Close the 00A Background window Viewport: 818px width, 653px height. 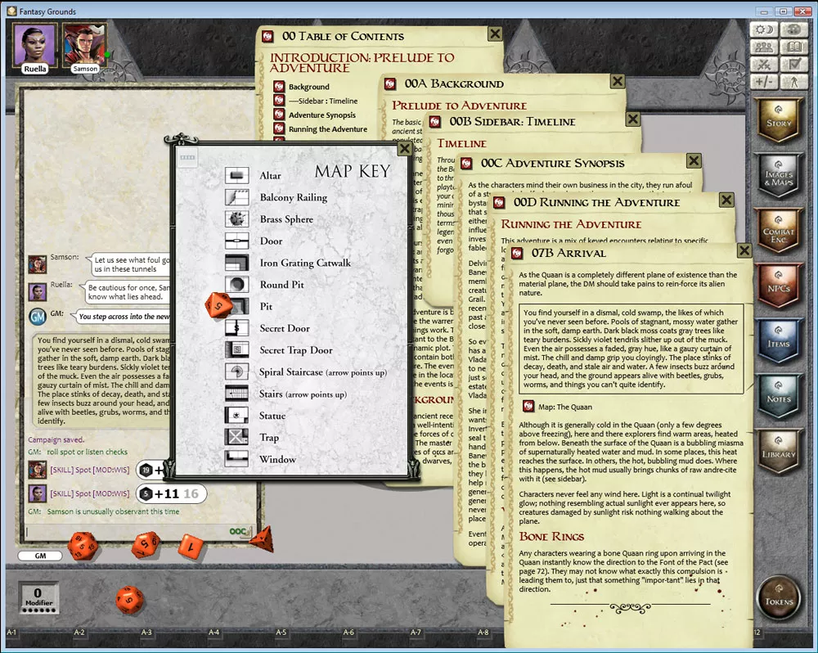(x=618, y=82)
